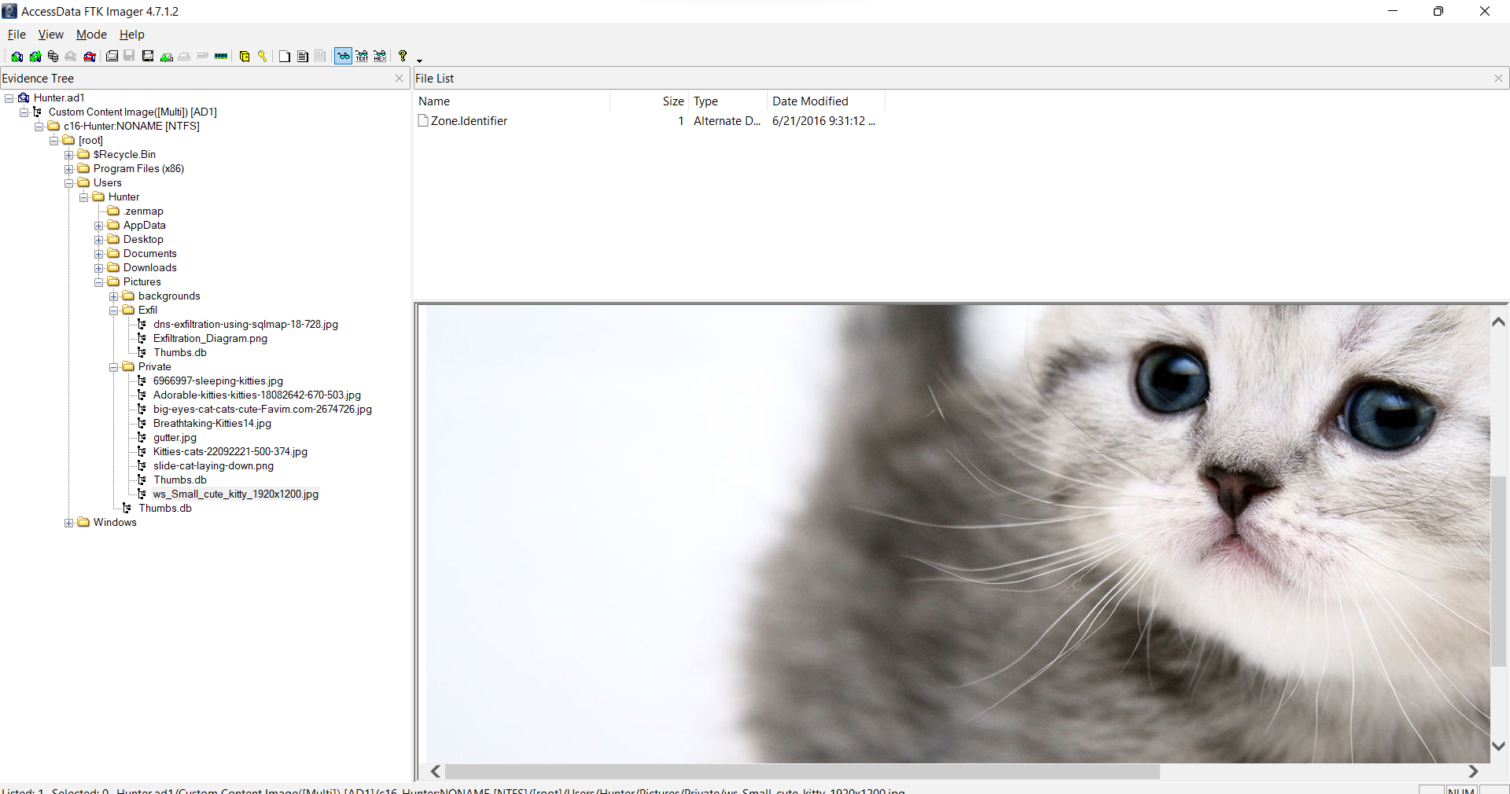
Task: Collapse the [root] folder node
Action: point(54,141)
